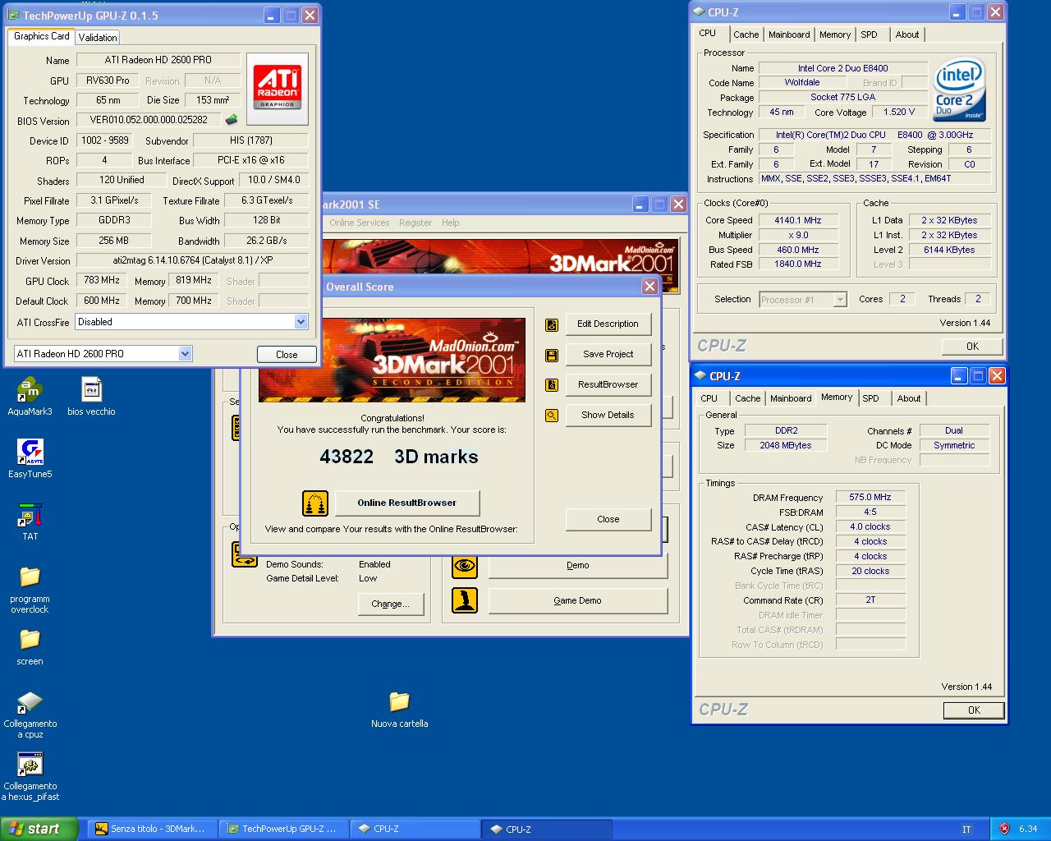
Task: Open the Mainboard tab in top CPU-Z
Action: pos(789,34)
